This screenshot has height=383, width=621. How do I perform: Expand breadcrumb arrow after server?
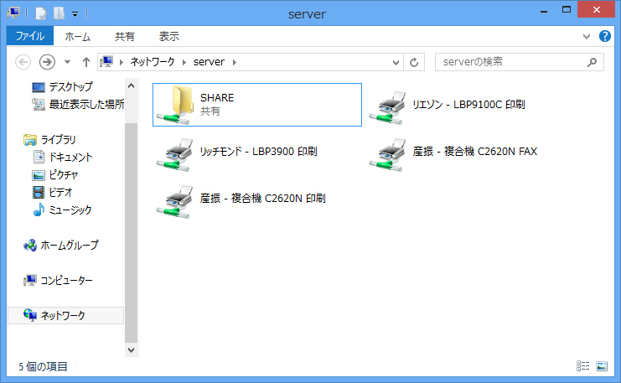(235, 62)
